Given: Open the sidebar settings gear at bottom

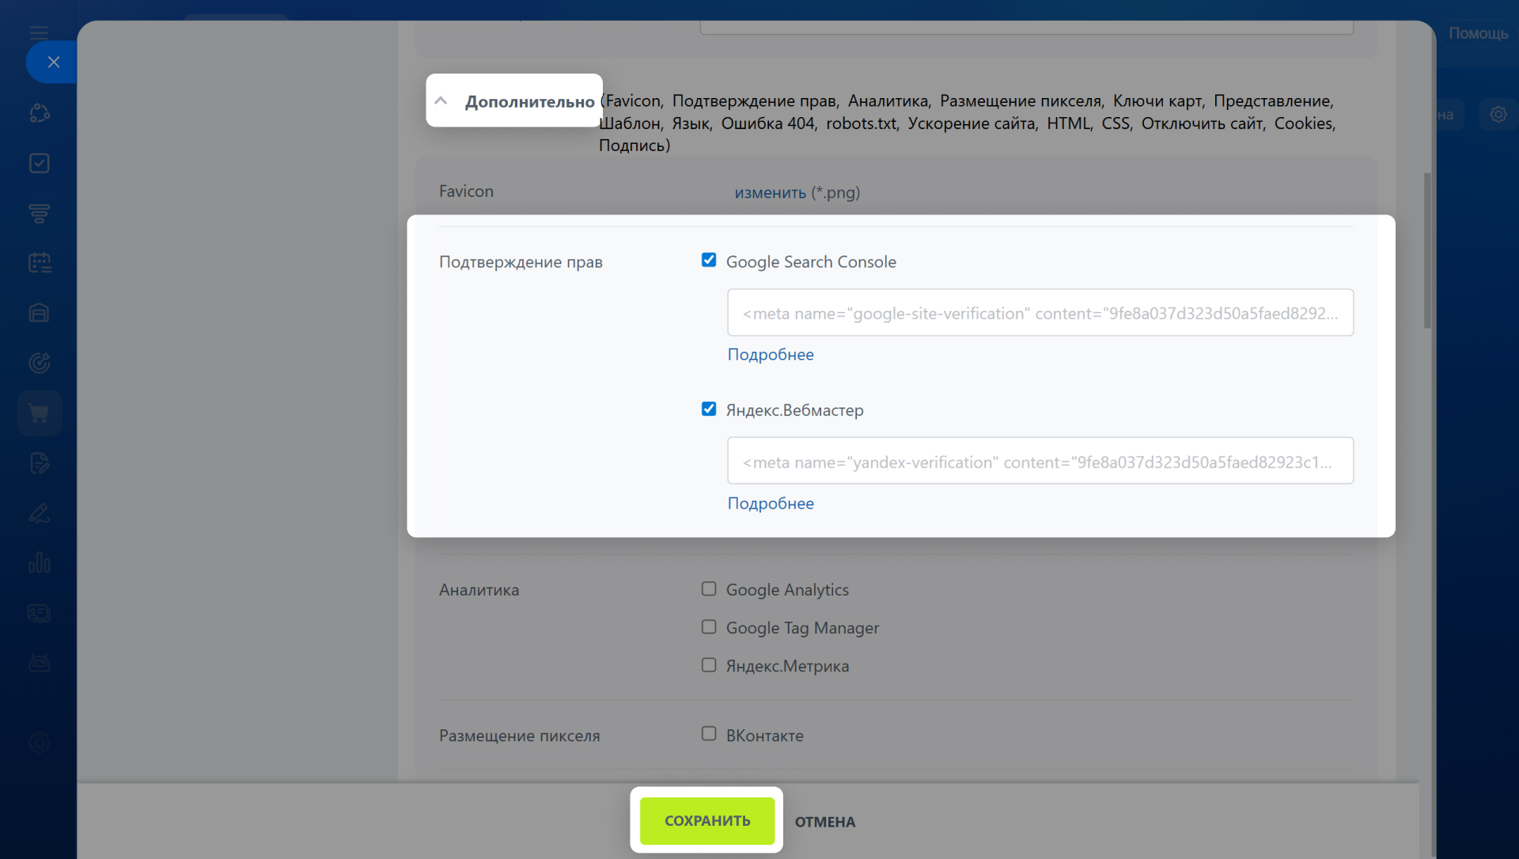Looking at the screenshot, I should [x=40, y=743].
